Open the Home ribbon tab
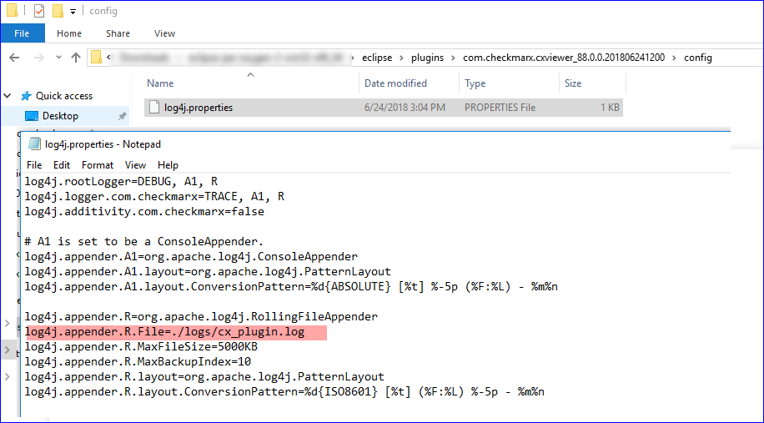Viewport: 764px width, 423px height. pos(69,33)
